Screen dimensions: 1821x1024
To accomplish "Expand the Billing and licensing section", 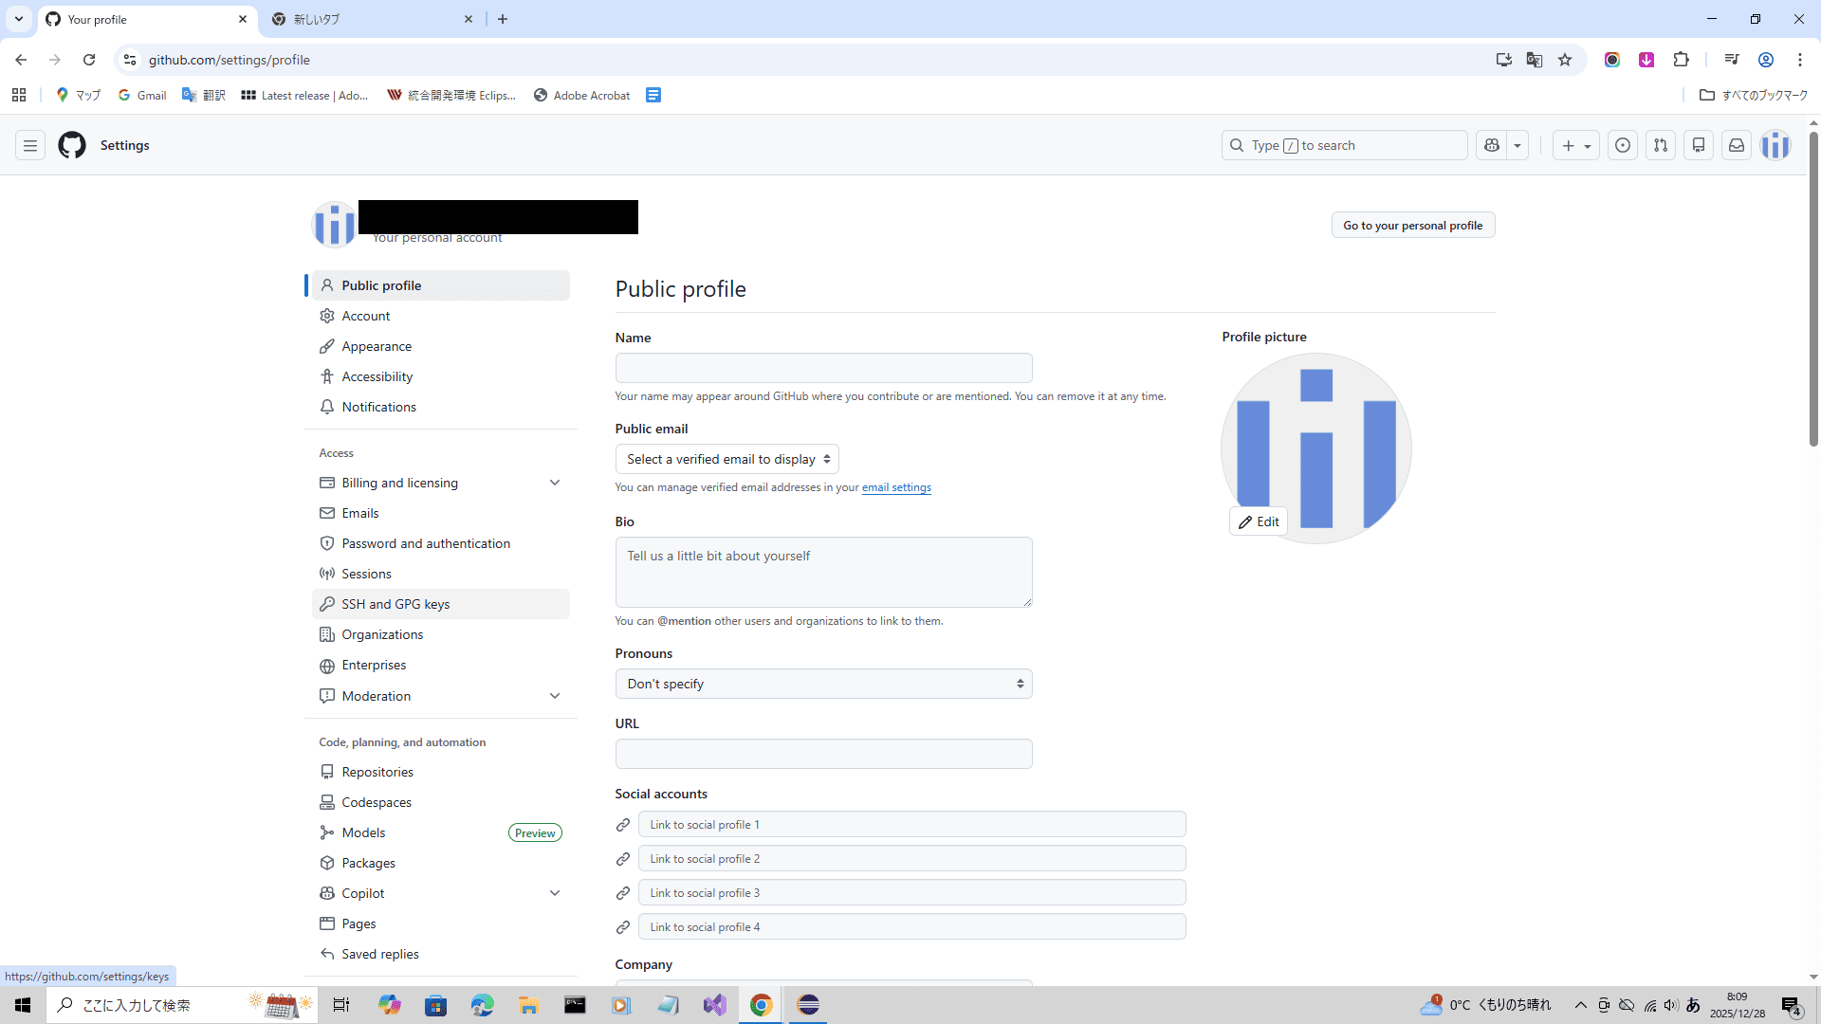I will tap(555, 483).
